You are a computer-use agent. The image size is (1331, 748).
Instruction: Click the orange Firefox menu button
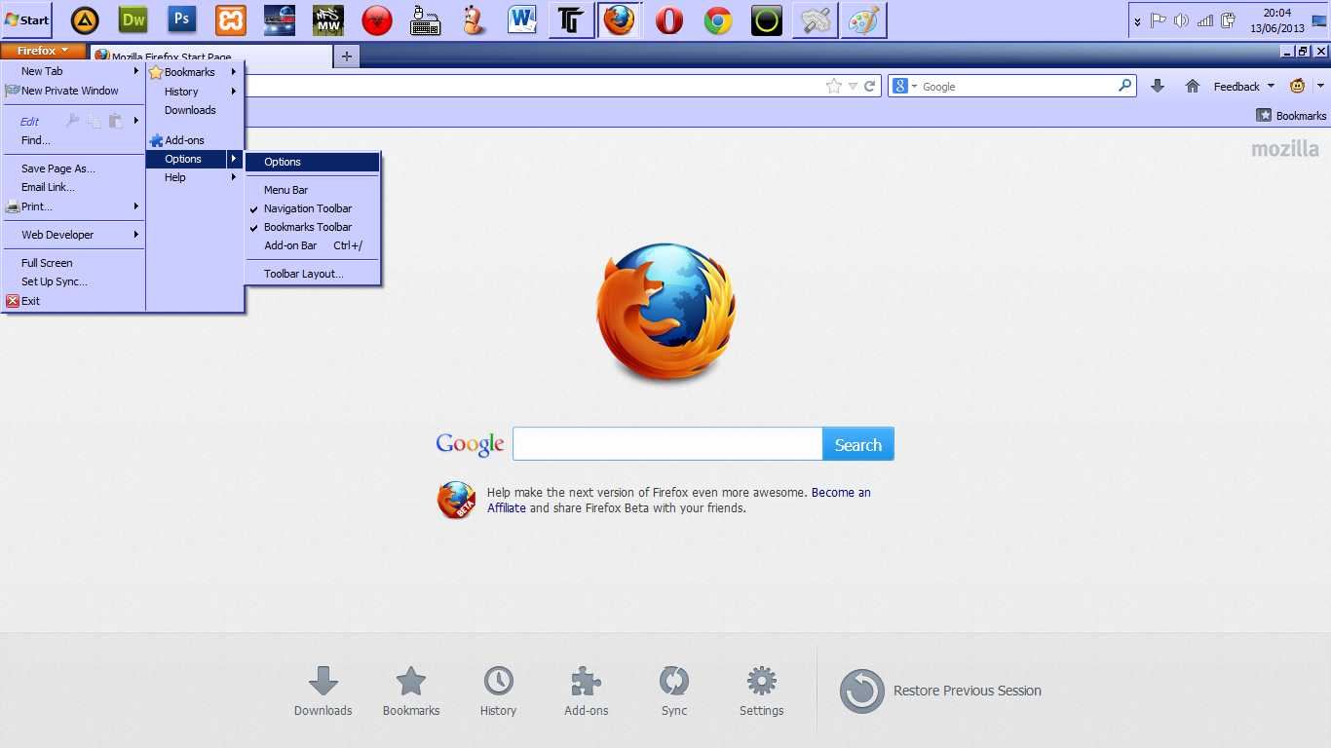tap(43, 51)
